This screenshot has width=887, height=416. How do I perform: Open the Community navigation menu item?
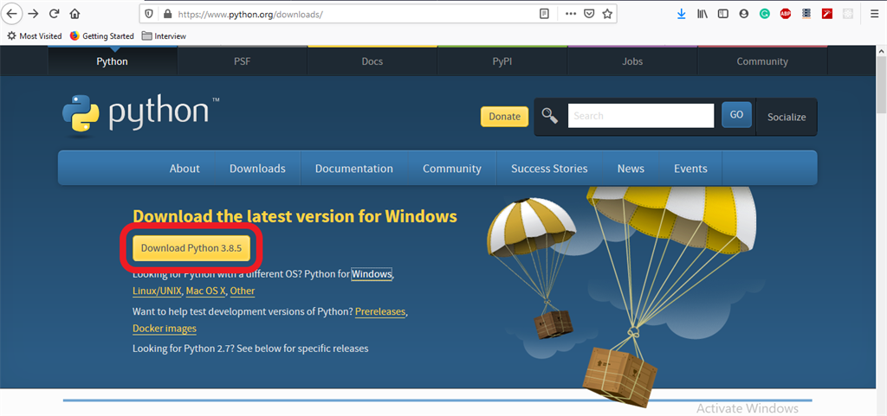click(x=452, y=168)
